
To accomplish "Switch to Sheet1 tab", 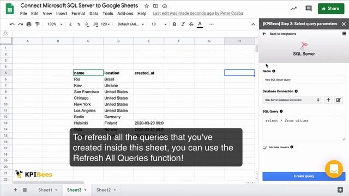I will point(45,190).
